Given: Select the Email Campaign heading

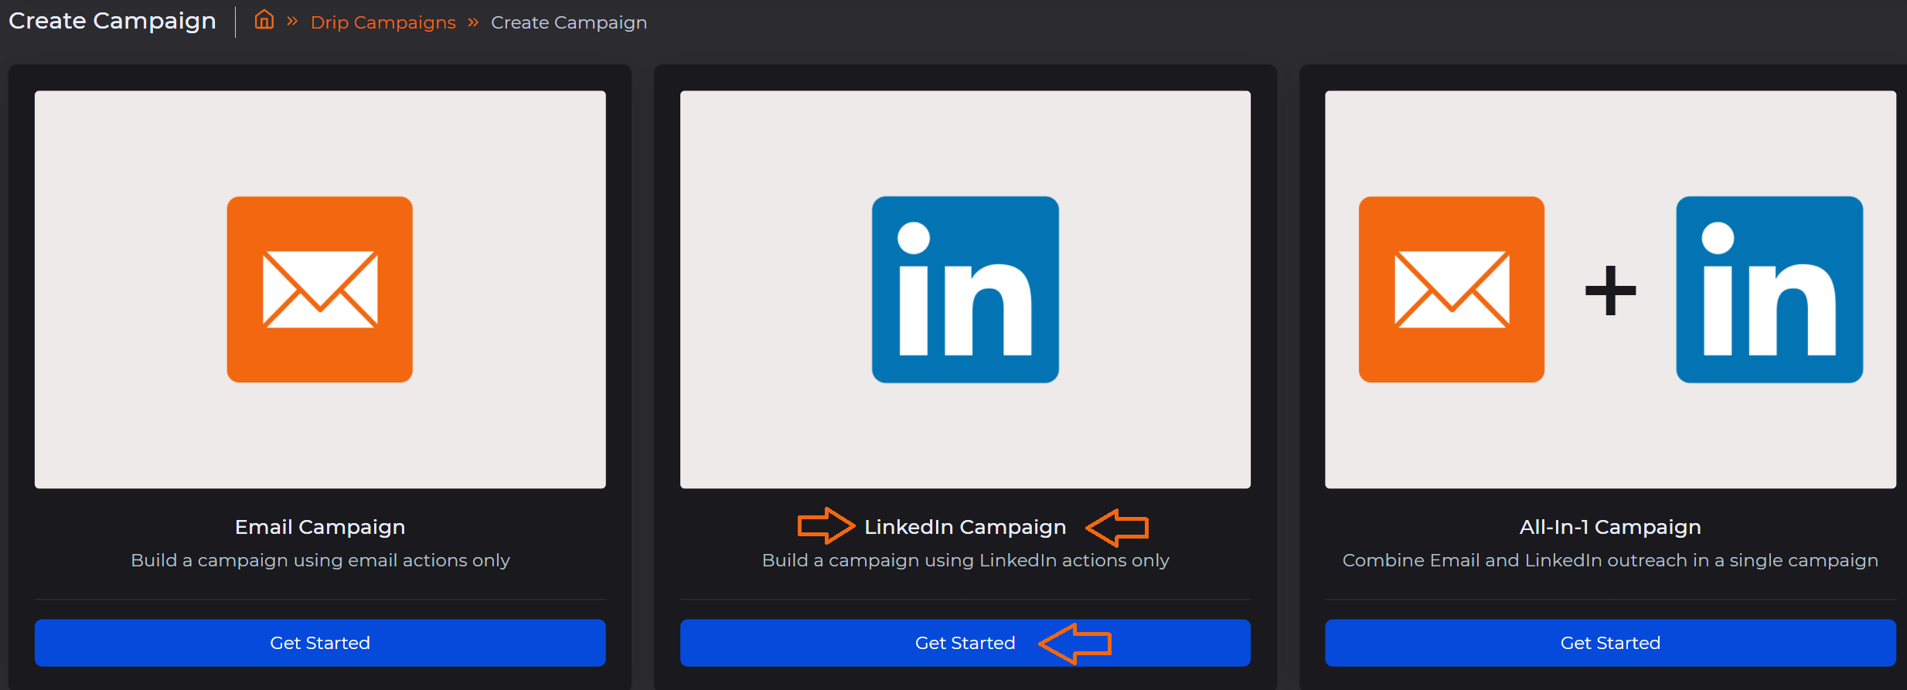Looking at the screenshot, I should (320, 527).
